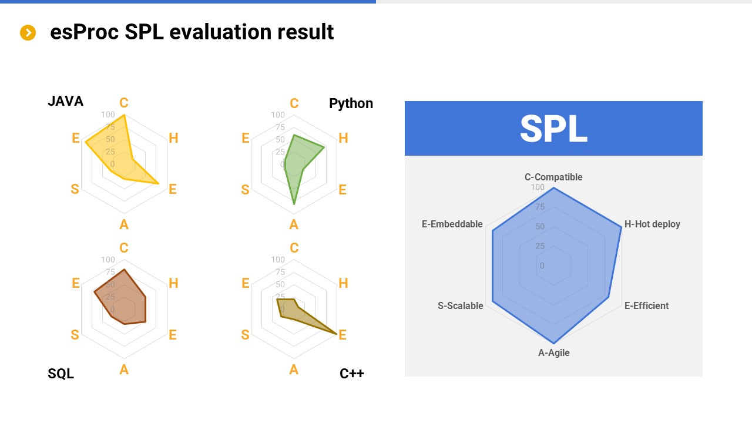Select the yellow JAVA radar polygon
The image size is (752, 423).
[x=112, y=147]
